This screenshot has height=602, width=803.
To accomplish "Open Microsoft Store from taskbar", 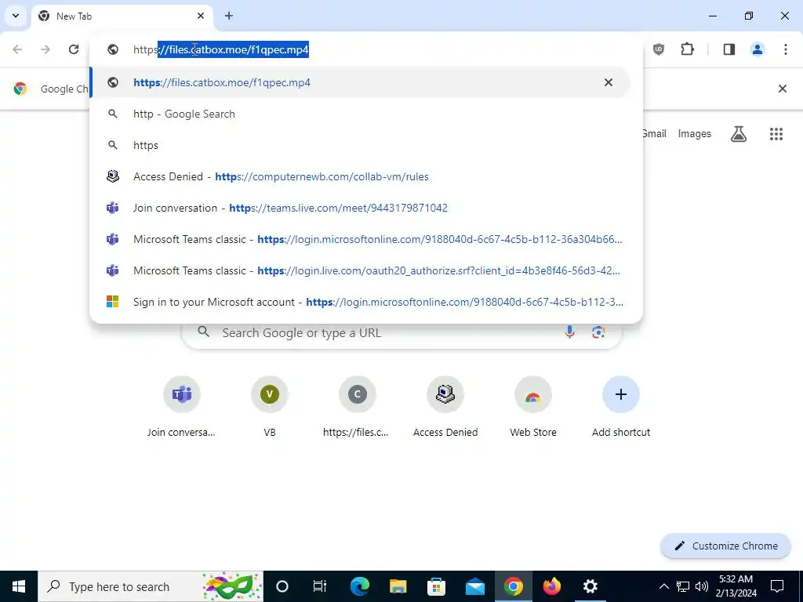I will coord(436,586).
